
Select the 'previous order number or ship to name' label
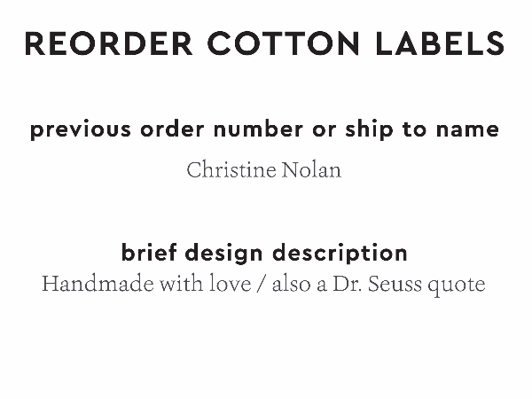264,129
